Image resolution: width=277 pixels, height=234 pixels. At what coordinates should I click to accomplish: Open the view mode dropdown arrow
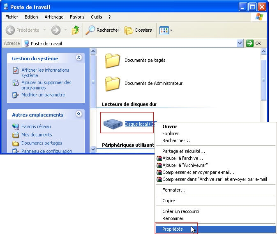pyautogui.click(x=171, y=30)
